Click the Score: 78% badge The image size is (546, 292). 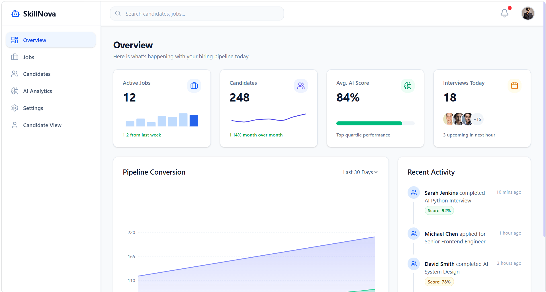pyautogui.click(x=439, y=282)
